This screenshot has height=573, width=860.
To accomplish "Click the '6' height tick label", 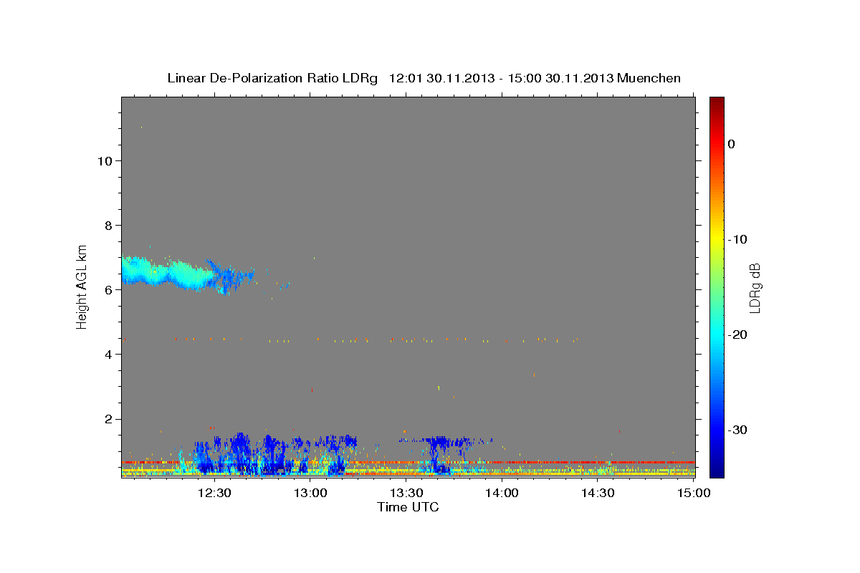I will coord(107,290).
